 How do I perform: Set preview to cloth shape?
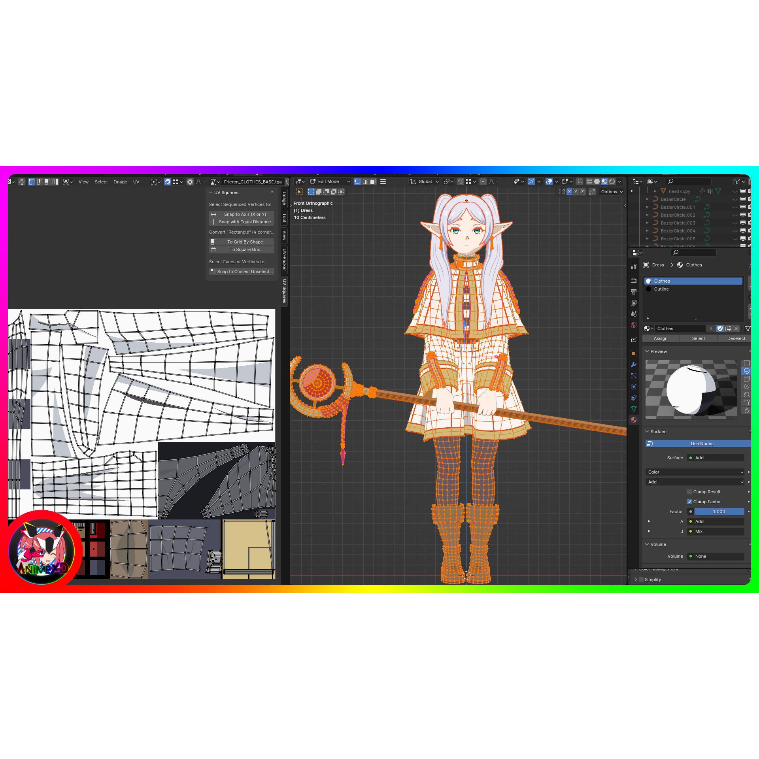tap(746, 402)
